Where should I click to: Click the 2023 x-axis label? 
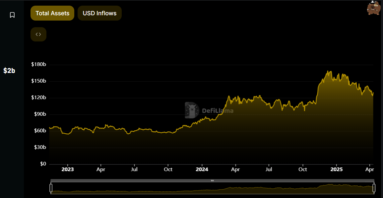[x=67, y=169]
